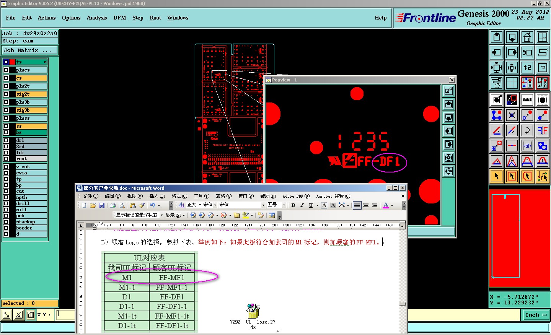This screenshot has width=551, height=335.
Task: Click the dimension measure icon with number 4
Action: [527, 146]
